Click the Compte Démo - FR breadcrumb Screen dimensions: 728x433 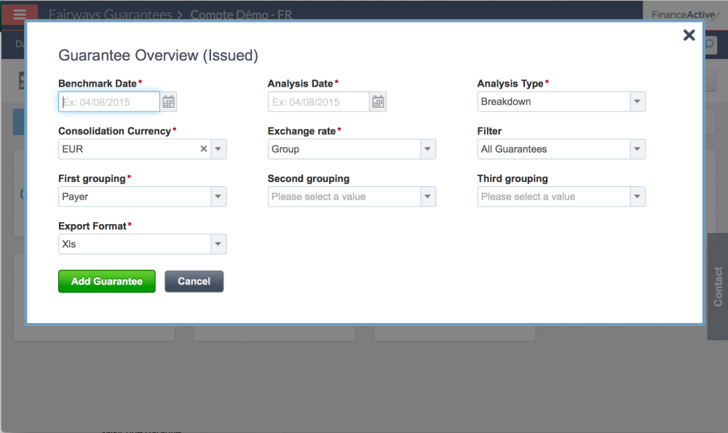click(241, 15)
